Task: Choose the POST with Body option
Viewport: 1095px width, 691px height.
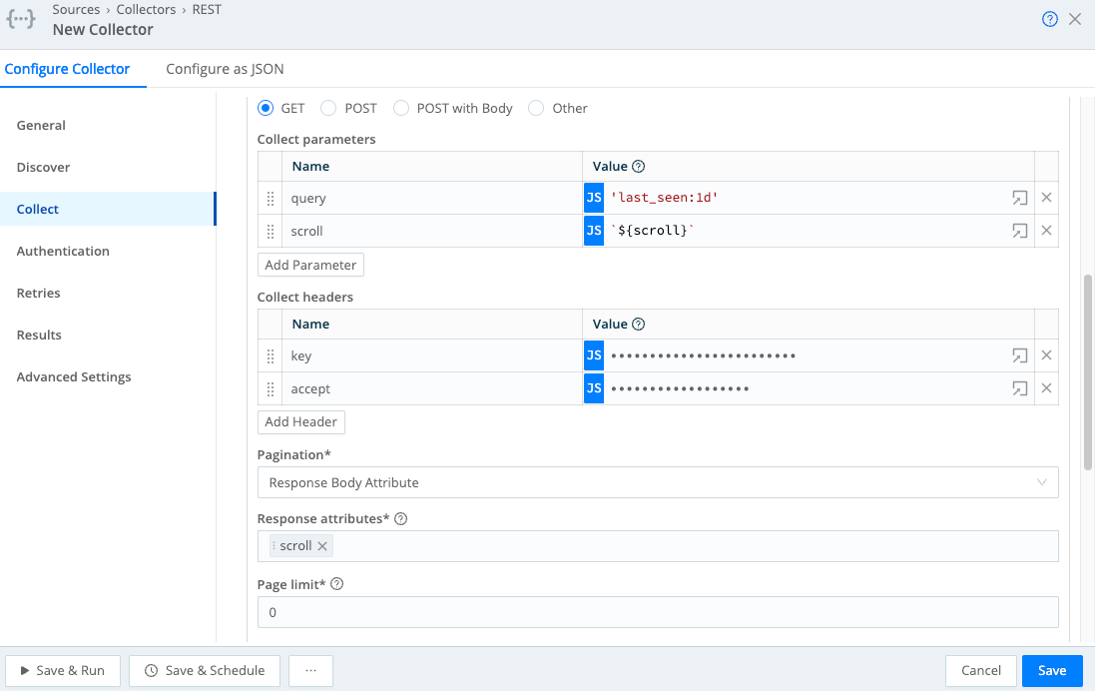Action: pyautogui.click(x=403, y=107)
